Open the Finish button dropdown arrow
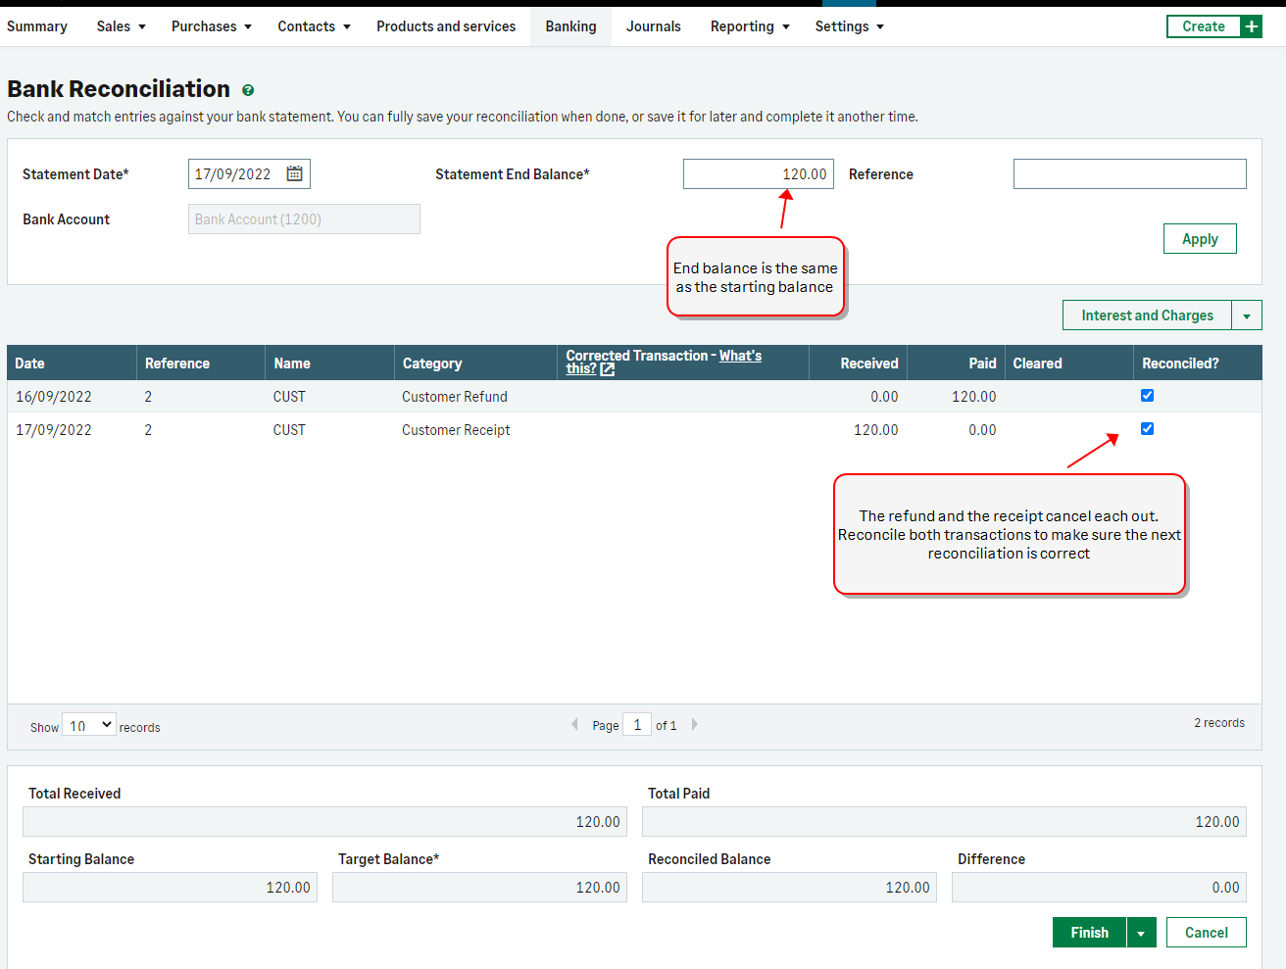Image resolution: width=1286 pixels, height=969 pixels. (x=1141, y=933)
